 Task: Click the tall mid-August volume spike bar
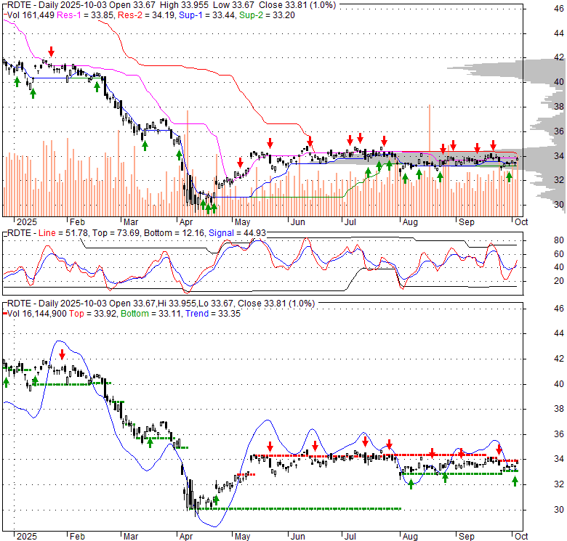pos(430,145)
